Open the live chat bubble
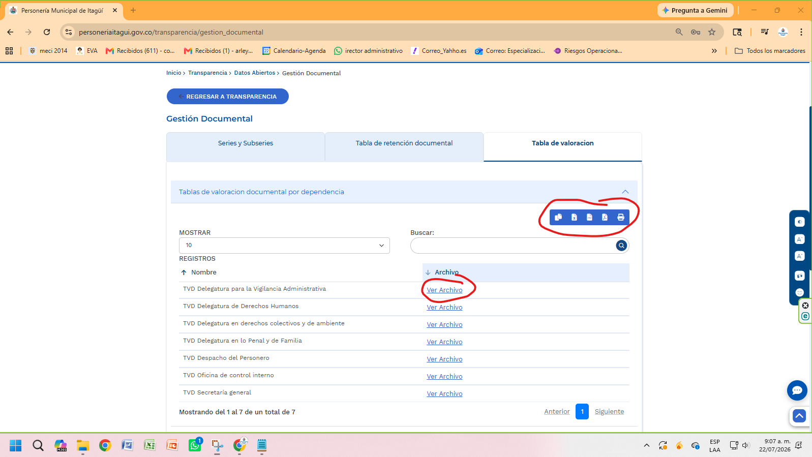 click(797, 390)
